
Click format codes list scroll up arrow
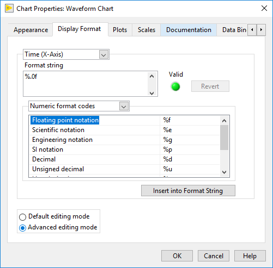(x=224, y=121)
